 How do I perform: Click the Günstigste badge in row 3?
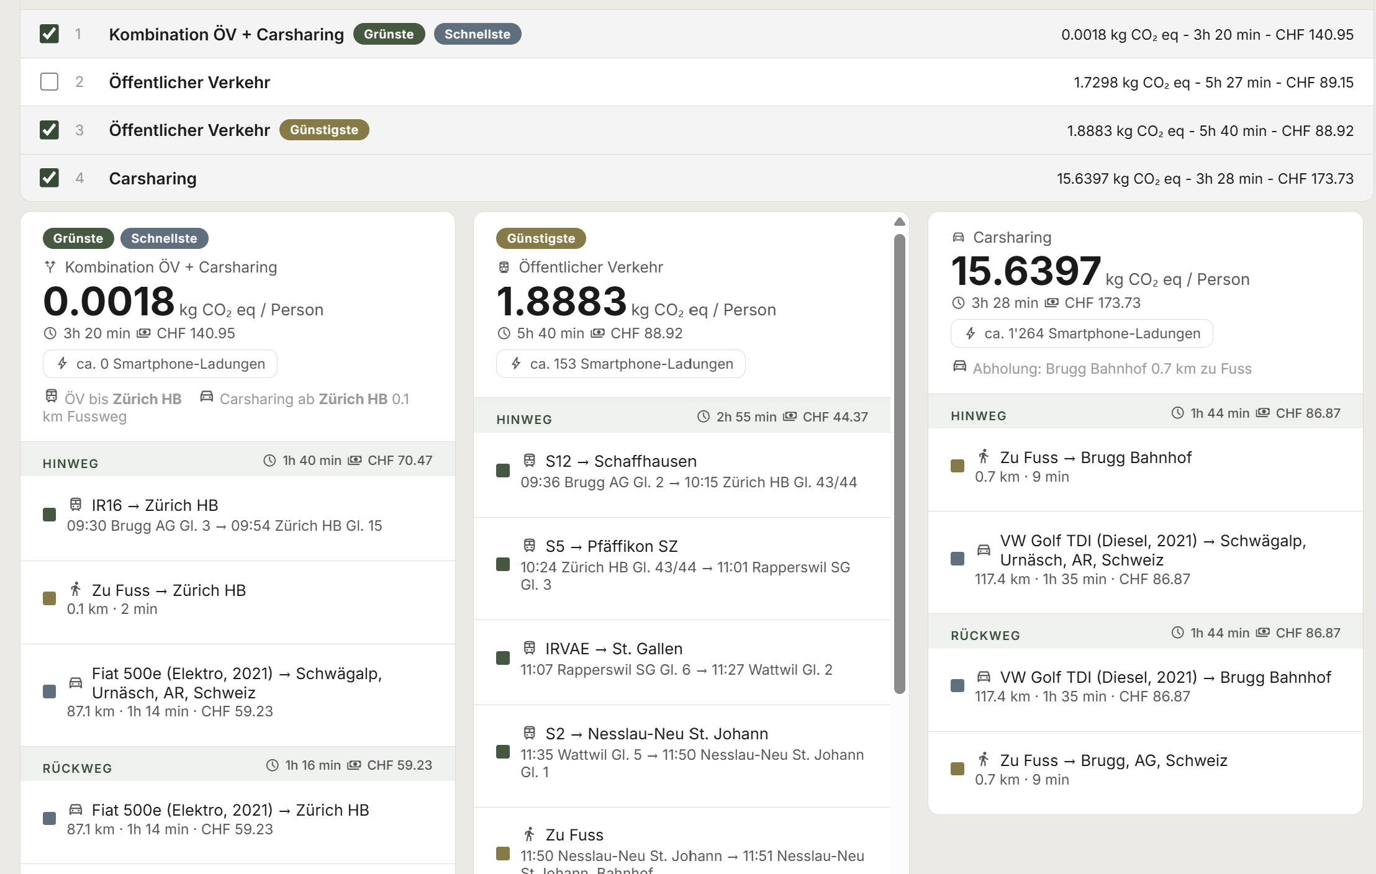tap(324, 130)
